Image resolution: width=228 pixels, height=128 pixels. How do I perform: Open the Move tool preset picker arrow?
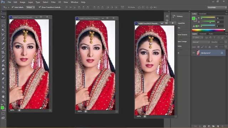[x=9, y=7]
